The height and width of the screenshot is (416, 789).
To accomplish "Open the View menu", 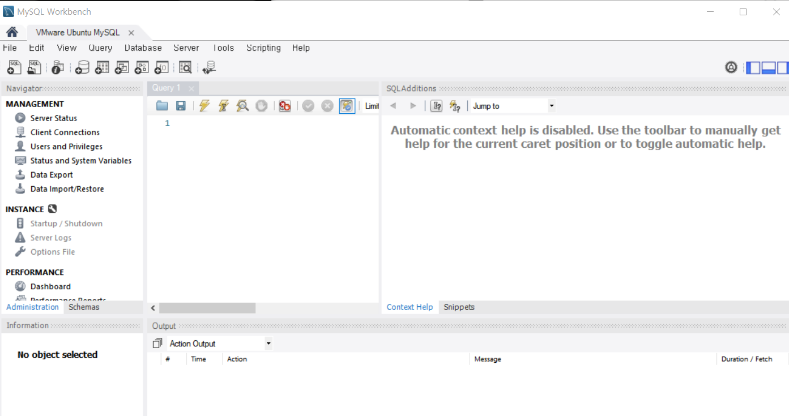I will tap(67, 48).
